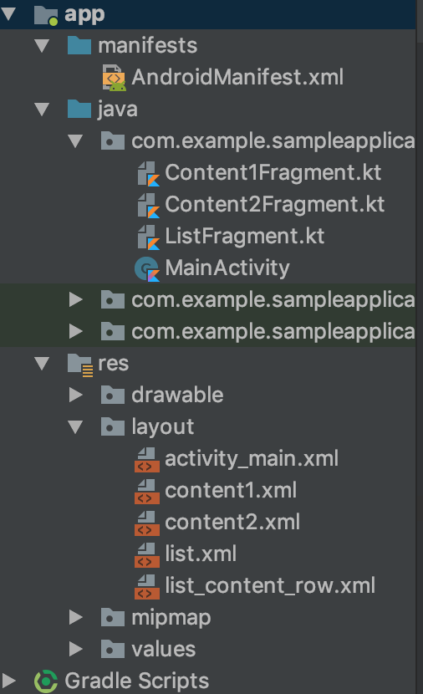Click the Kotlin icon beside ListFragment.kt
This screenshot has width=423, height=694.
pos(148,237)
